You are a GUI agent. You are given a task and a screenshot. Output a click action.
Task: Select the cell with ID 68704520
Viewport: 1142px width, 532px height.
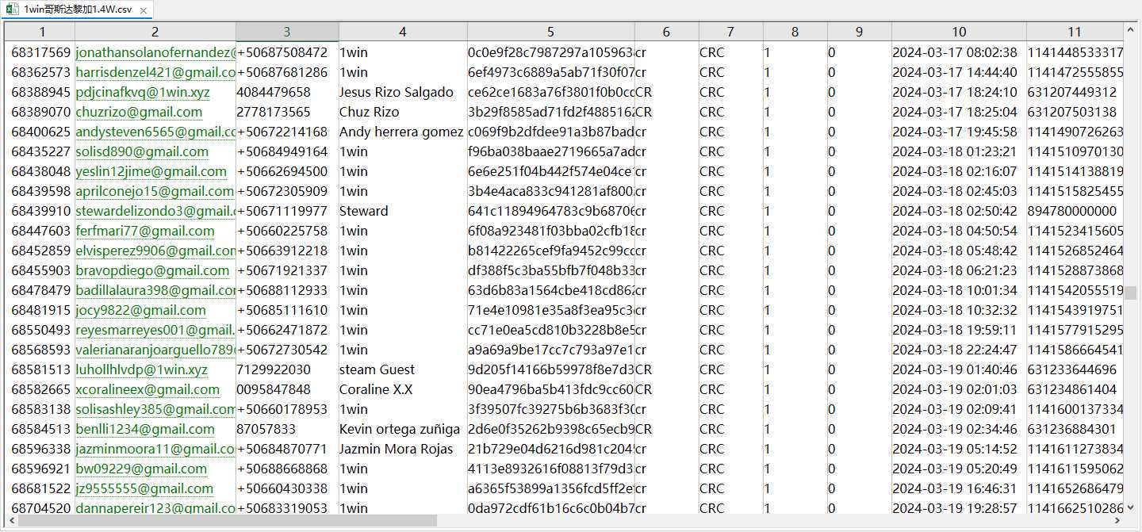(40, 508)
